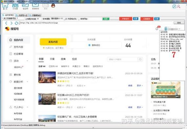
Task: Open 更多 menu for 保健品软胶囊代加工 article
Action: [x=140, y=86]
